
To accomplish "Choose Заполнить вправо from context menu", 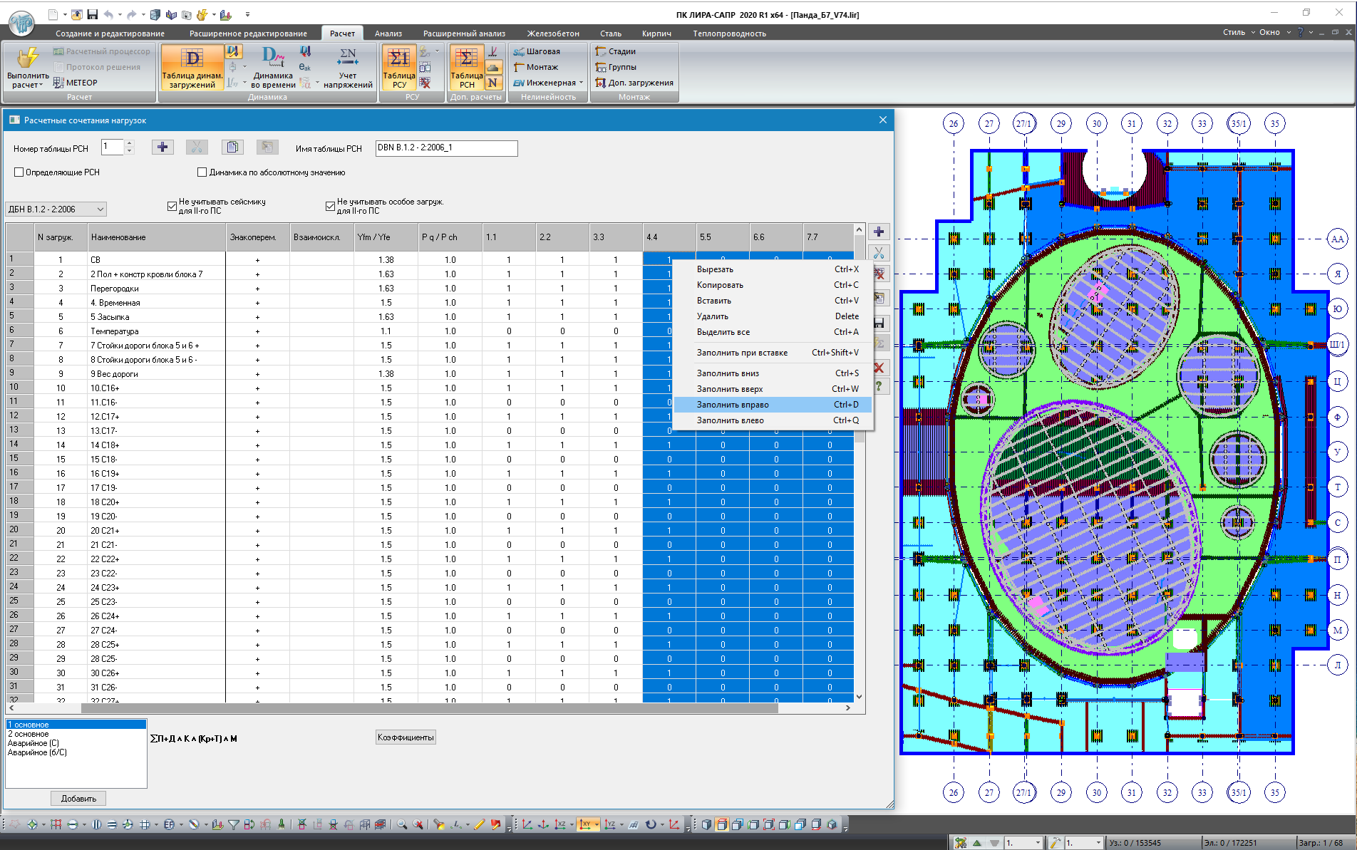I will [733, 405].
